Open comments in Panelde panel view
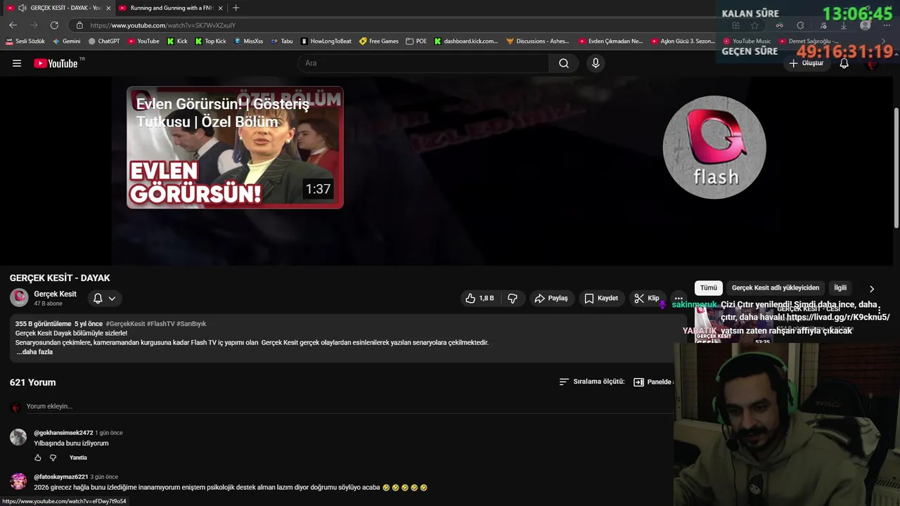This screenshot has height=506, width=900. [652, 382]
